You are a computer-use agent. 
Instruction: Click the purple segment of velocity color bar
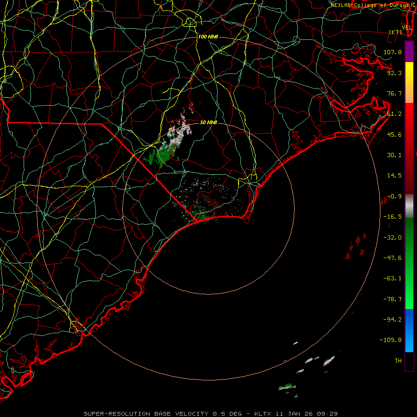tap(409, 51)
